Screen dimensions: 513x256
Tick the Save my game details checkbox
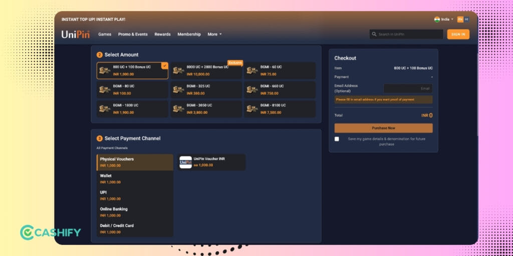(337, 139)
